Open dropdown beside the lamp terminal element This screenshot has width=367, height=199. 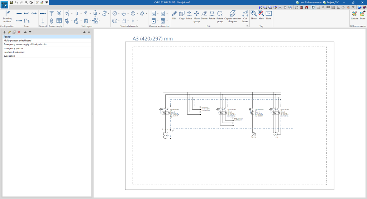tap(120, 13)
